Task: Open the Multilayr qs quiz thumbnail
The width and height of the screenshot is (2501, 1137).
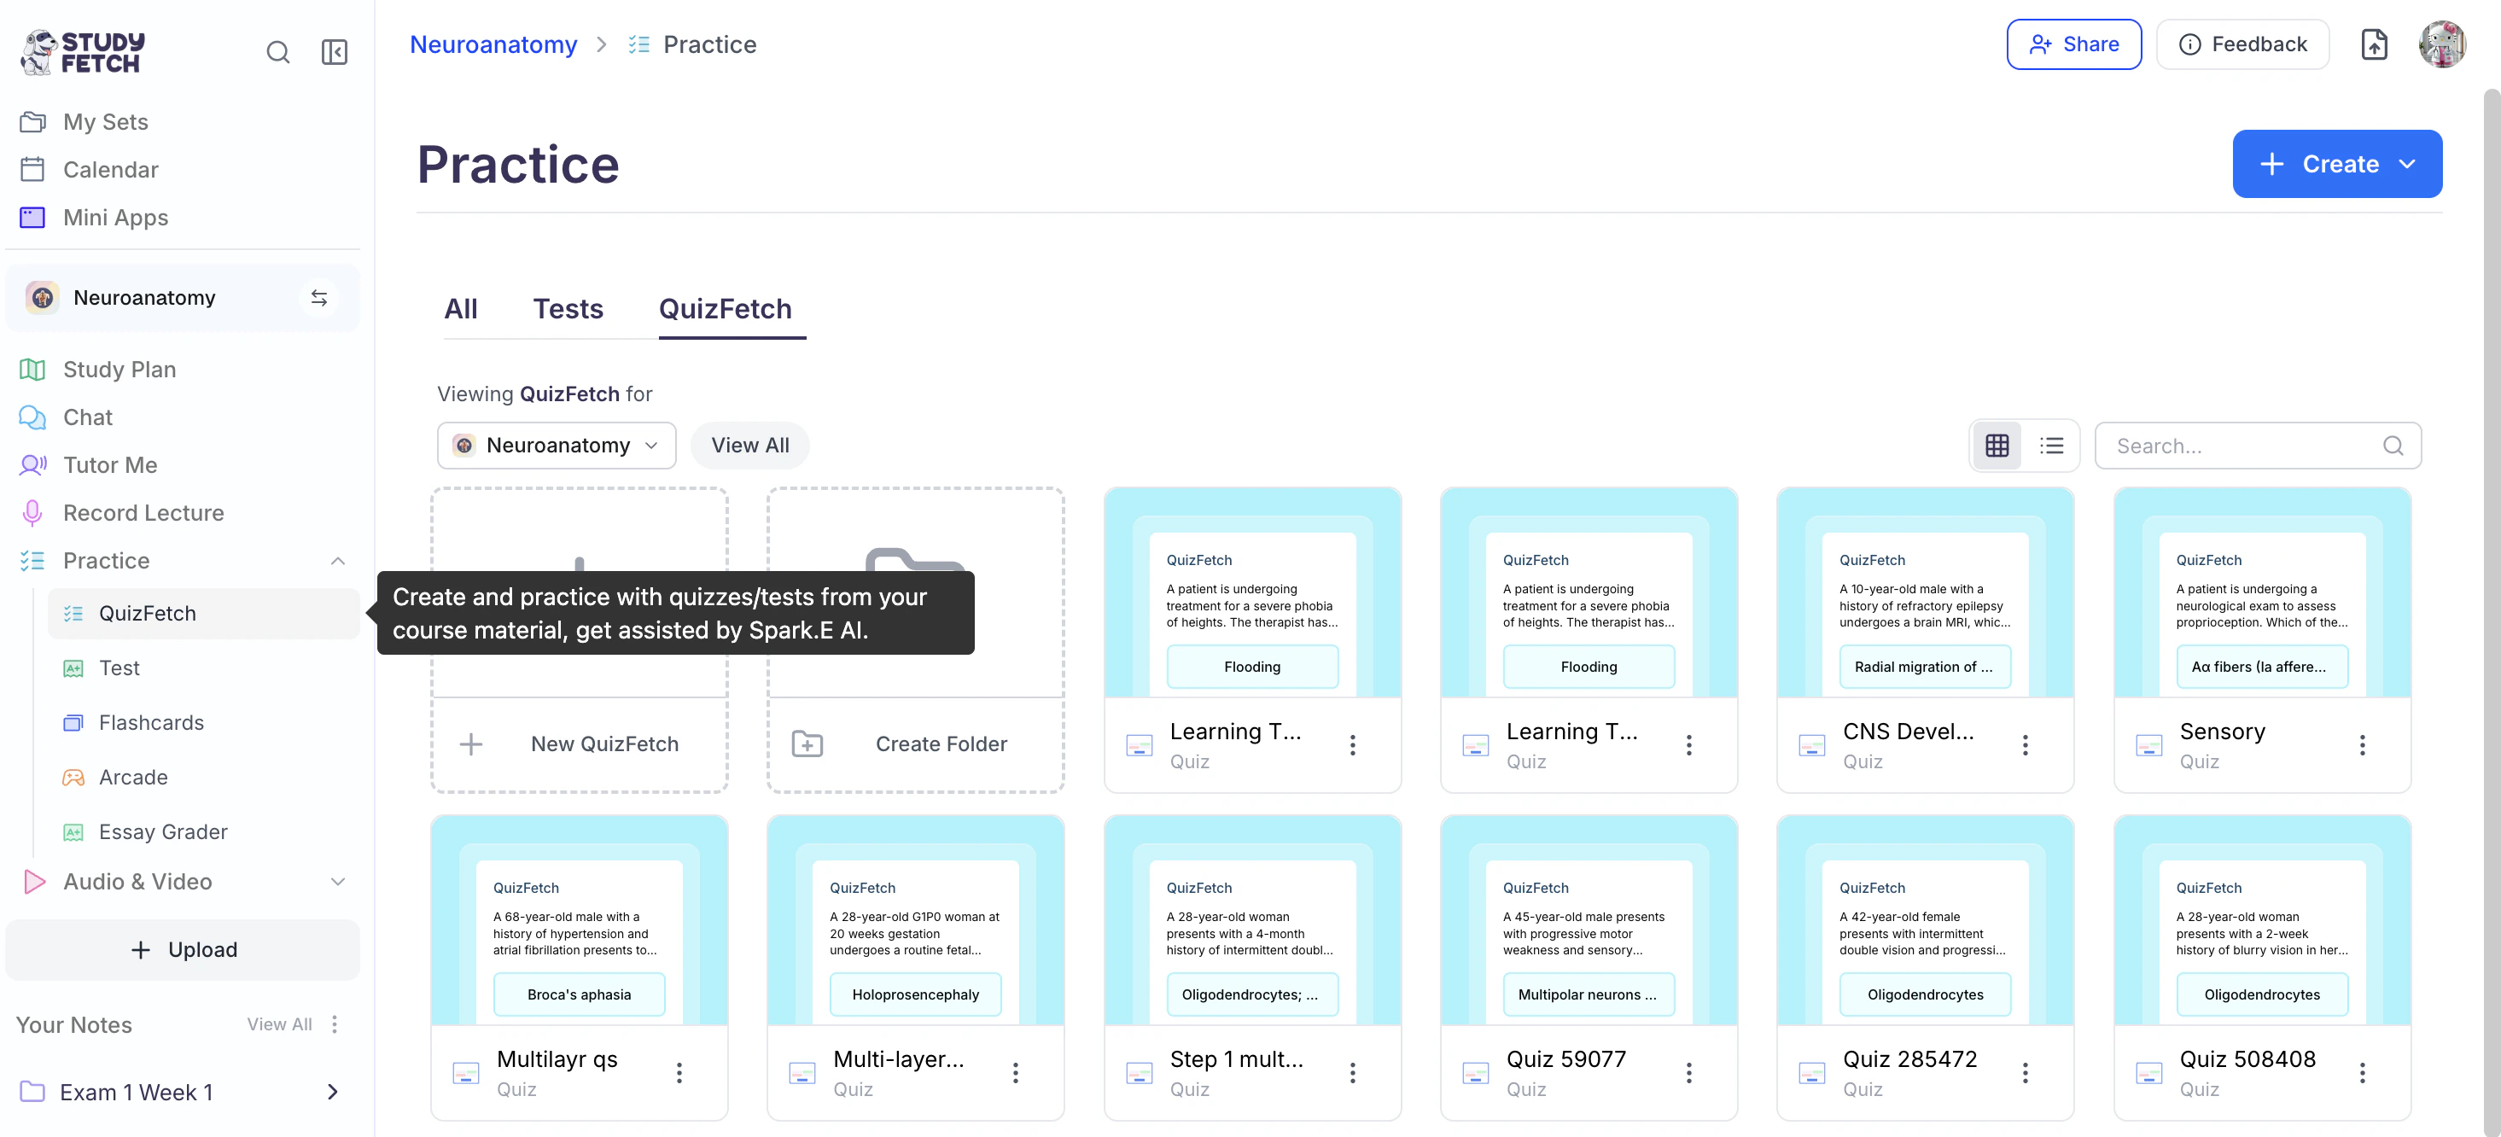Action: [x=580, y=920]
